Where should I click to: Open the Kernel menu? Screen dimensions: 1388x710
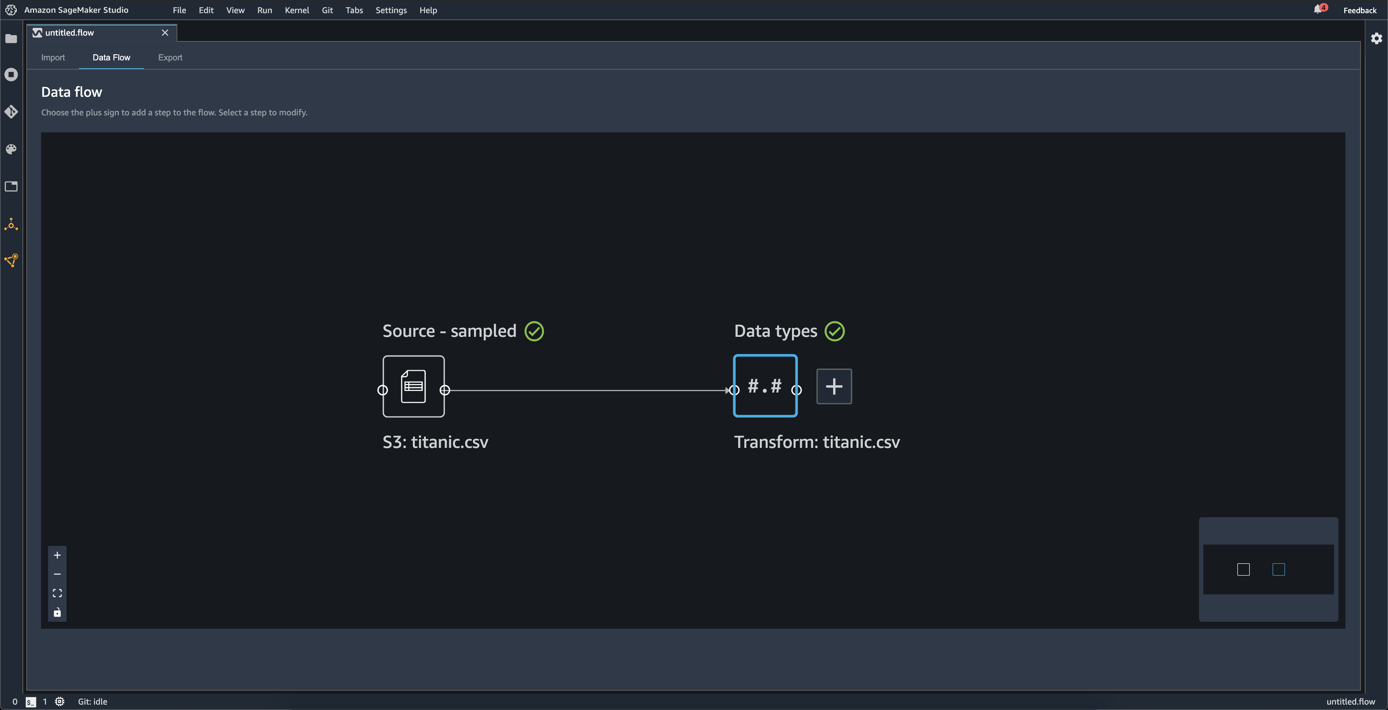click(x=296, y=10)
